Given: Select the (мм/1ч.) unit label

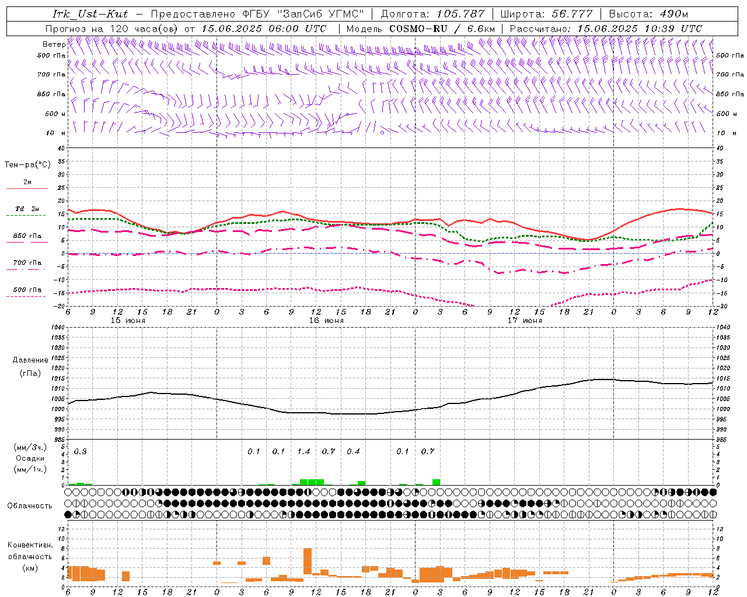Looking at the screenshot, I should (x=30, y=469).
